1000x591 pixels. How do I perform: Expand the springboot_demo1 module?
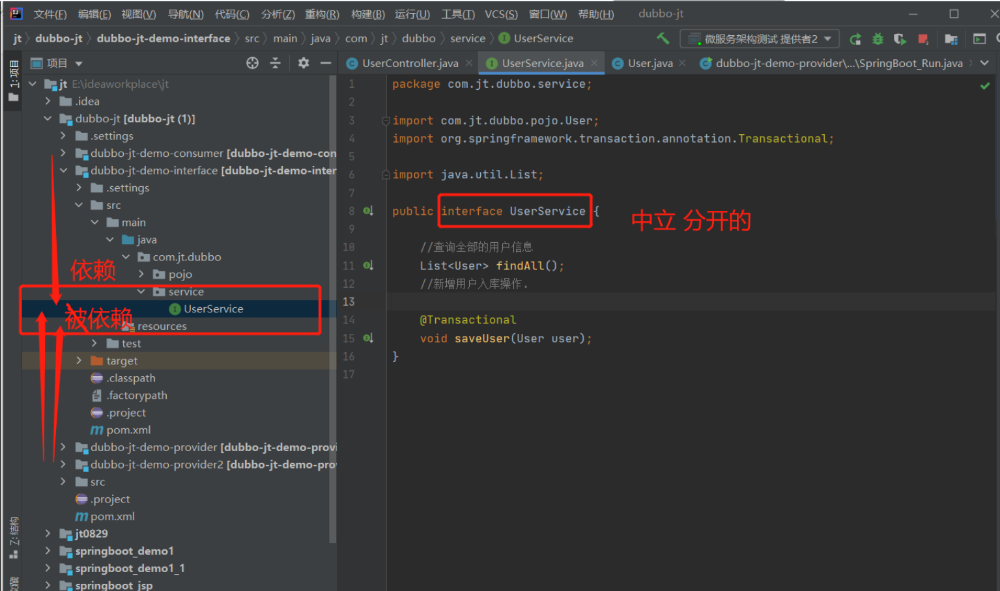(x=48, y=551)
